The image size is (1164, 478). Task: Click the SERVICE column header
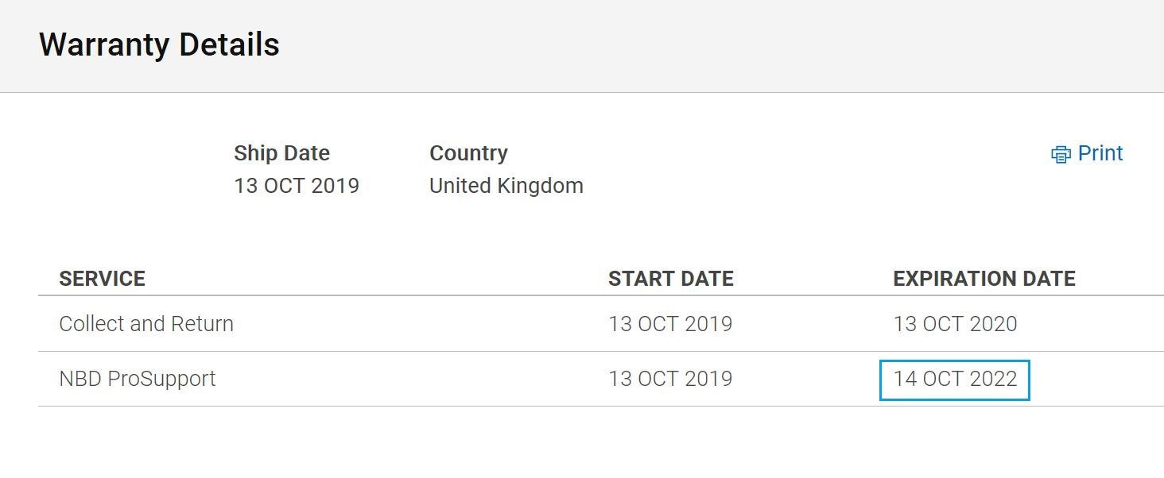pyautogui.click(x=103, y=279)
